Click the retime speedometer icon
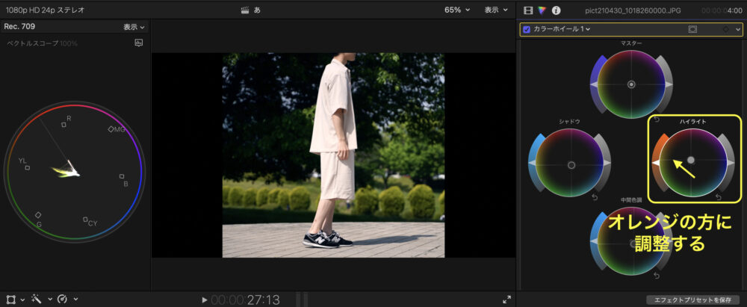The image size is (747, 307). (x=63, y=299)
